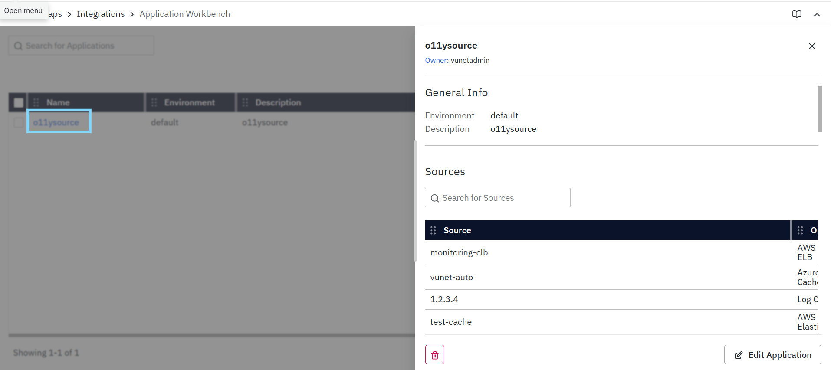Click the Edit Application button

click(772, 355)
